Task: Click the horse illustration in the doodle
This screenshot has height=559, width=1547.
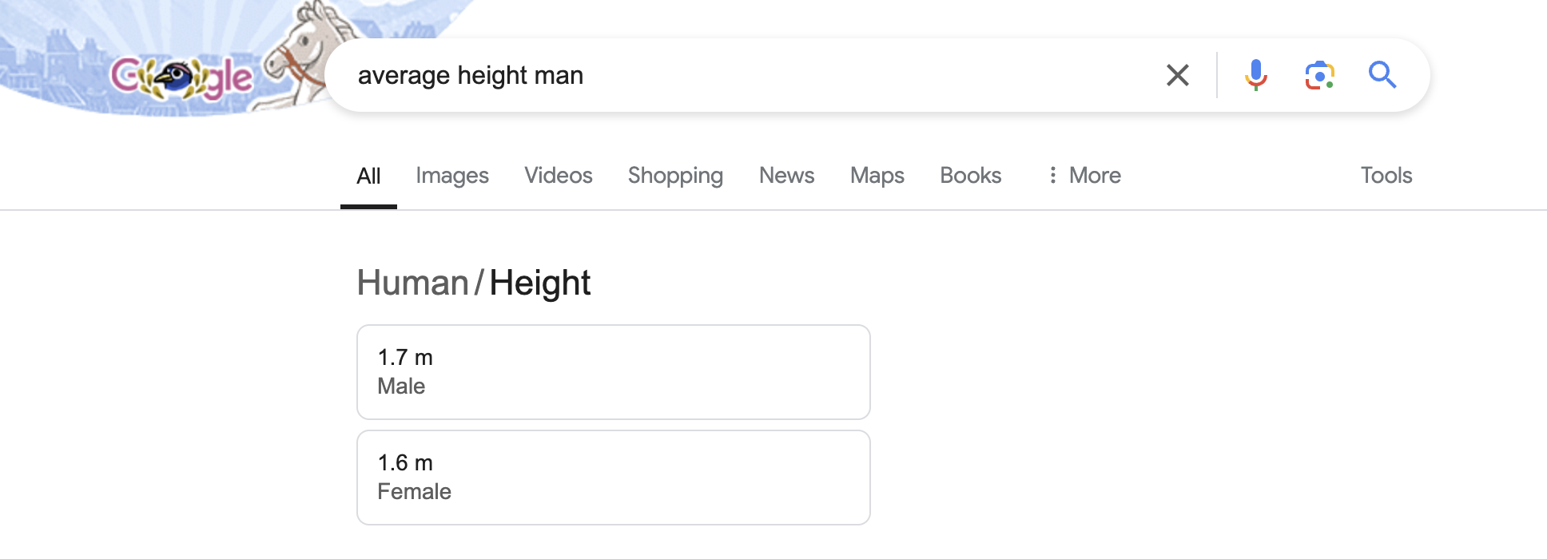Action: tap(308, 48)
